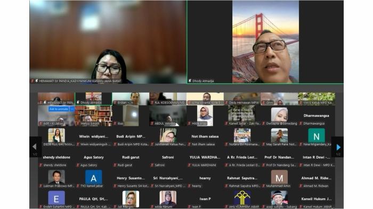Select the AHU KUMHAM JABAR logo tile
Screen dimensions: 373x209
point(242,198)
